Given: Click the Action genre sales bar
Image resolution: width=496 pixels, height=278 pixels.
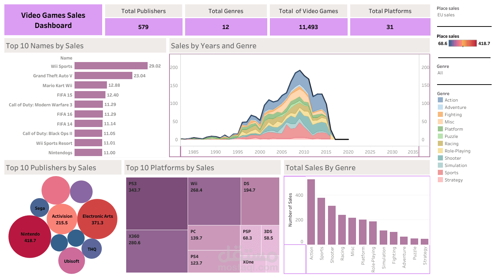Looking at the screenshot, I should point(311,212).
